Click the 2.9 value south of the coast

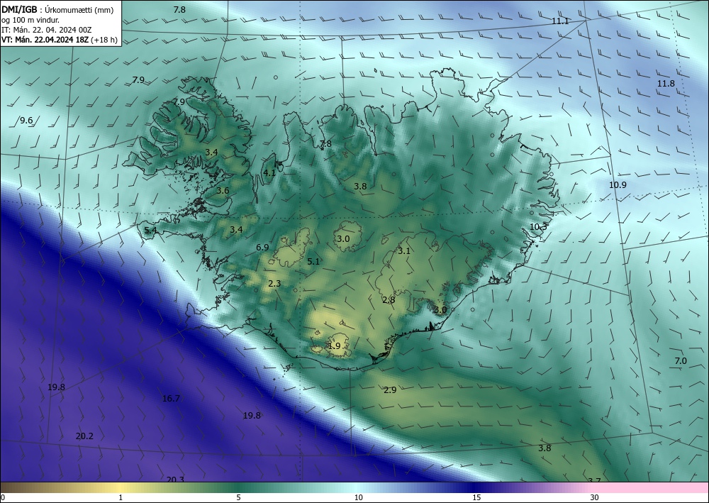pyautogui.click(x=390, y=390)
